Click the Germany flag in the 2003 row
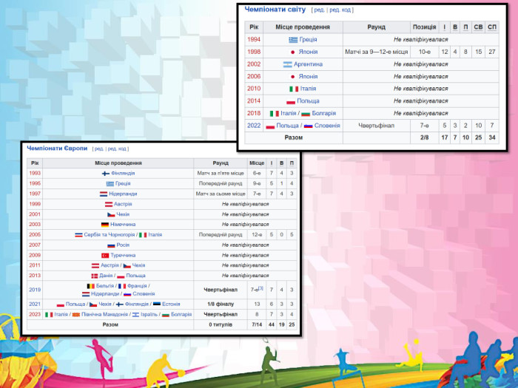 click(x=105, y=224)
